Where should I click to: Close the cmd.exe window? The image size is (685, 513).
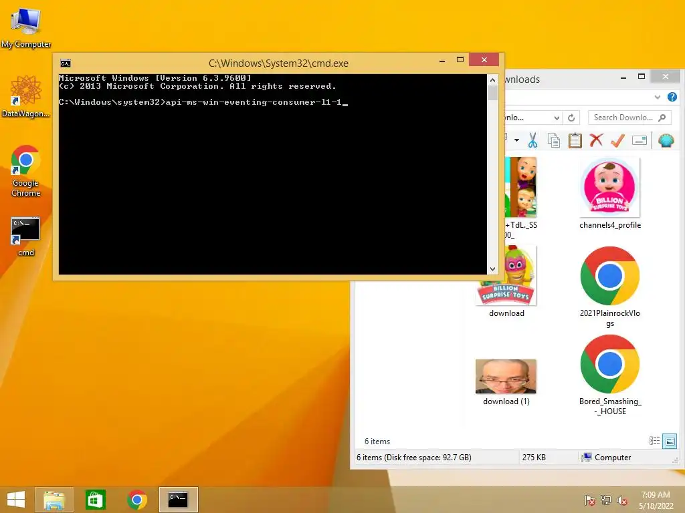[484, 59]
